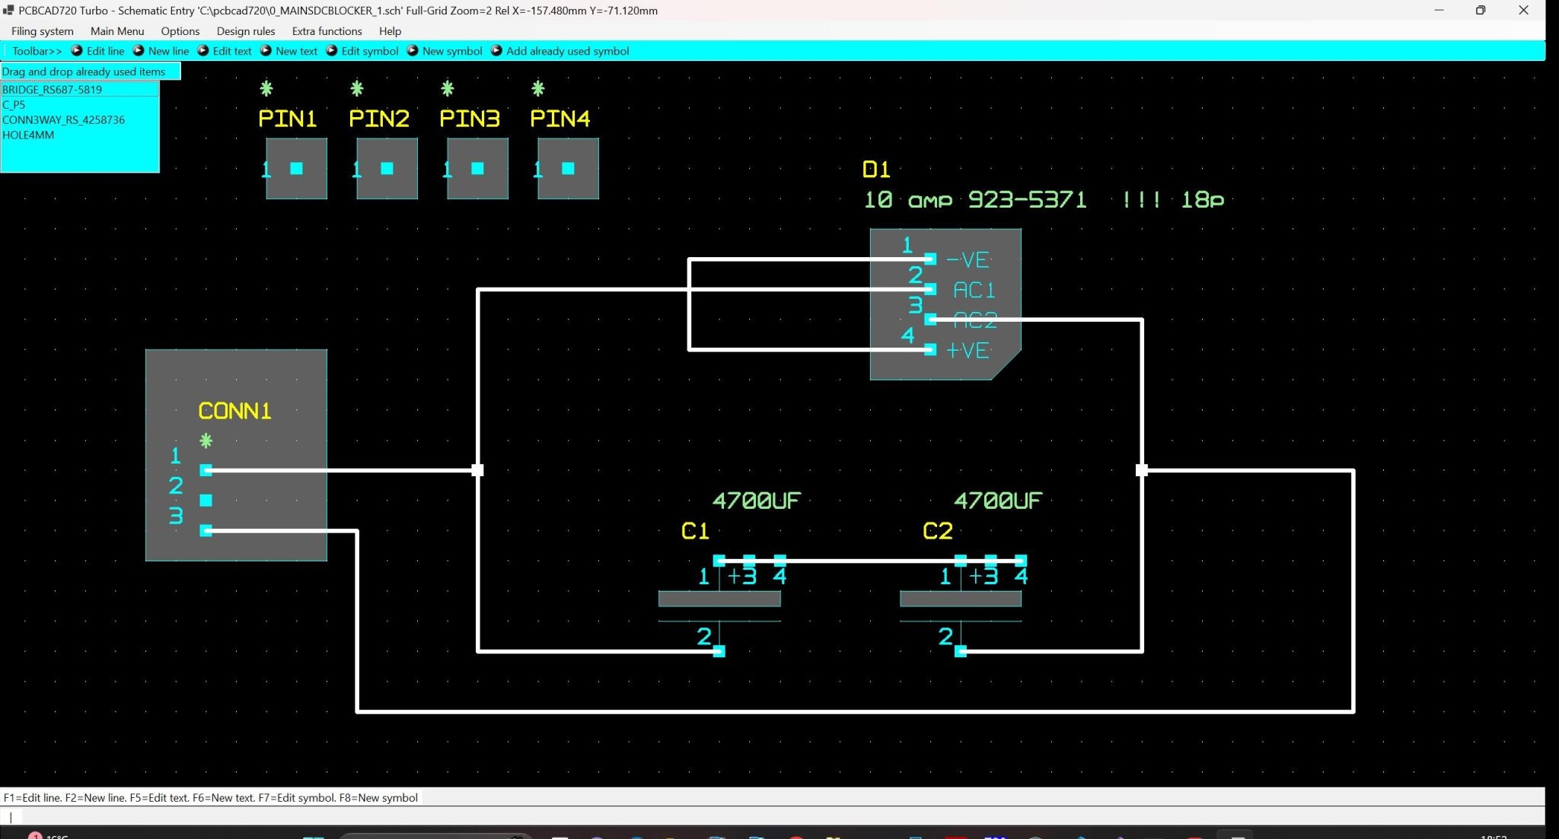Open the Filing system menu
This screenshot has width=1559, height=839.
tap(43, 31)
